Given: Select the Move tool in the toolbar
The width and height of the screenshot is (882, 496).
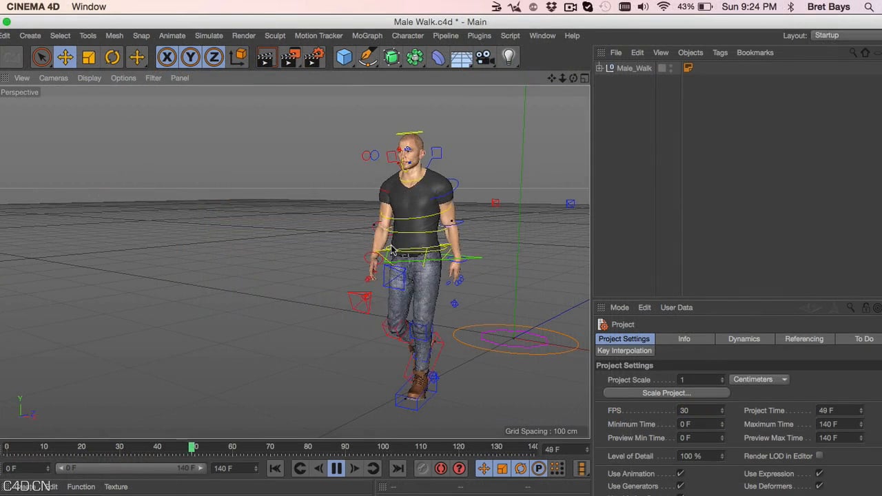Looking at the screenshot, I should (x=65, y=56).
